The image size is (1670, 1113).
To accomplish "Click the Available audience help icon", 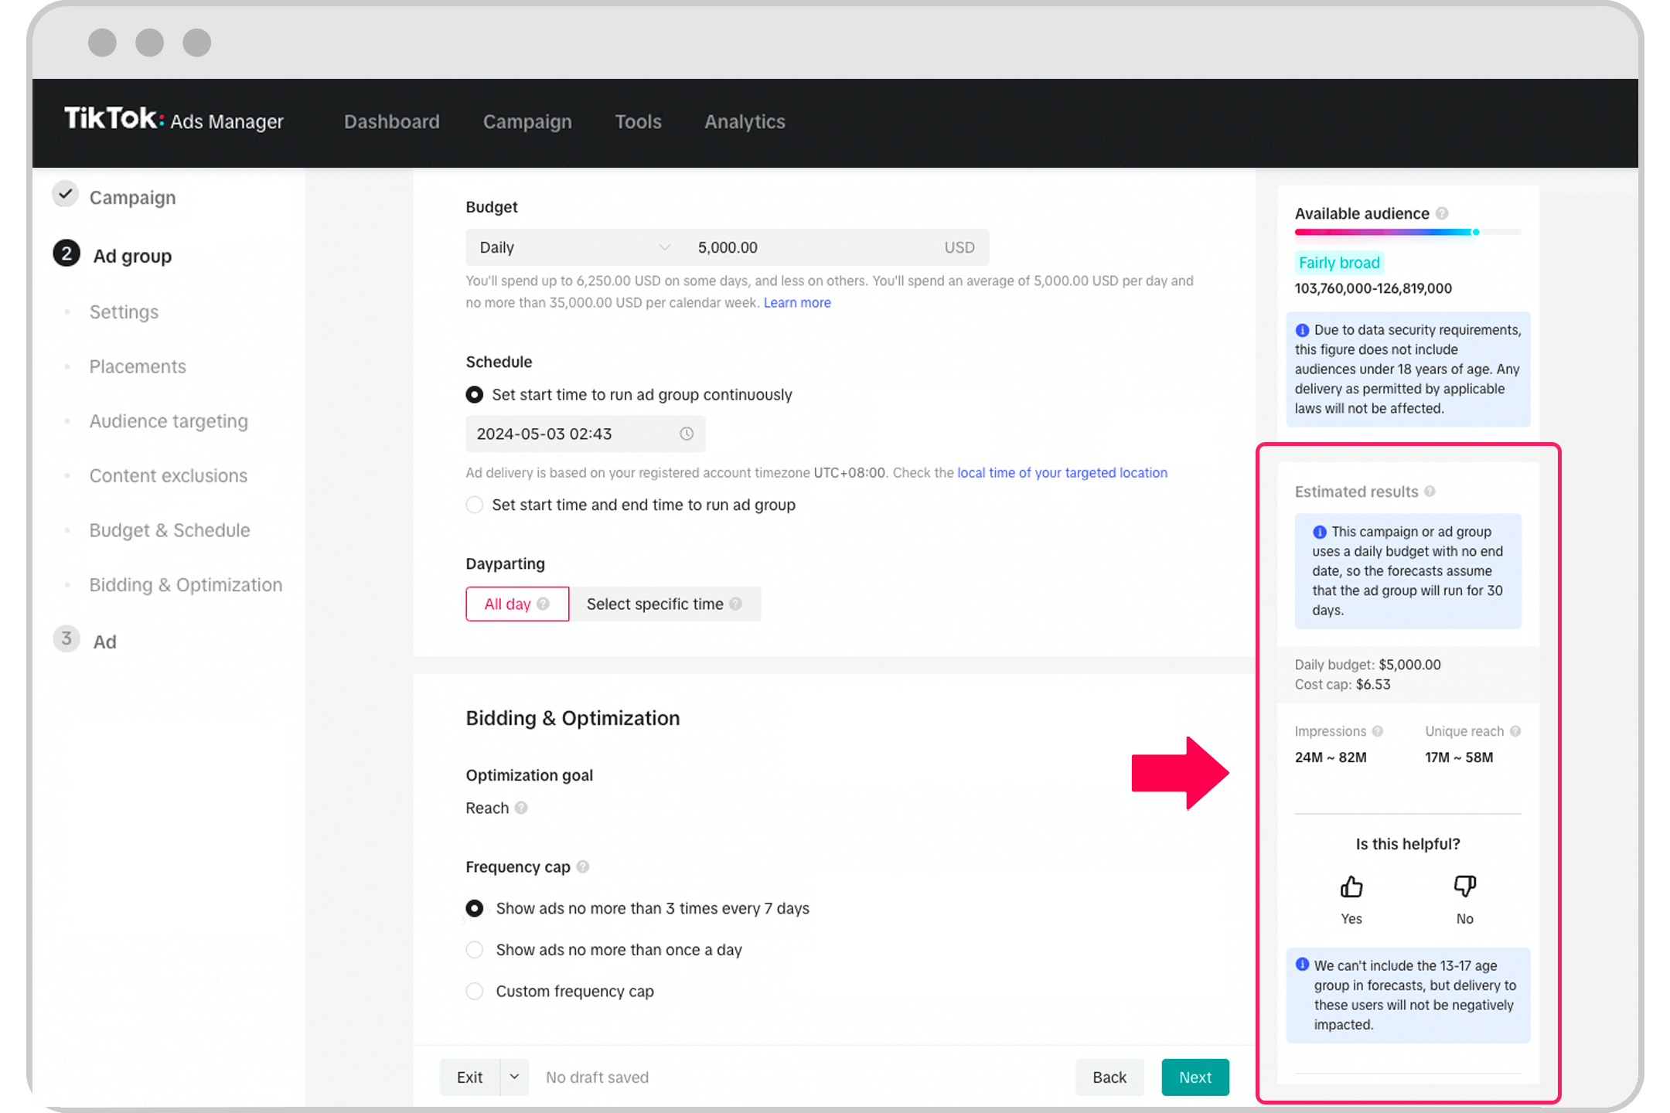I will (x=1442, y=213).
